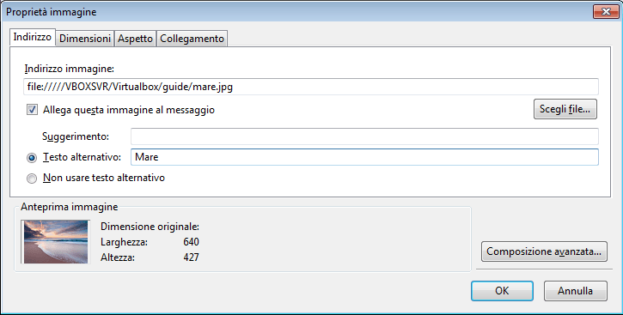Open the Aspetto tab
This screenshot has width=623, height=315.
(x=135, y=39)
